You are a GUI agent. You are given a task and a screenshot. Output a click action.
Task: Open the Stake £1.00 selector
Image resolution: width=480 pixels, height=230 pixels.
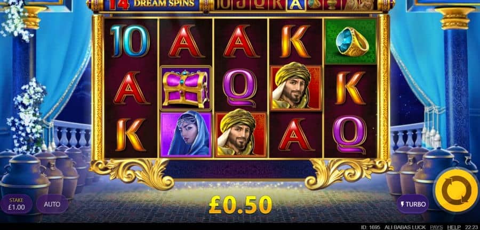pos(16,204)
